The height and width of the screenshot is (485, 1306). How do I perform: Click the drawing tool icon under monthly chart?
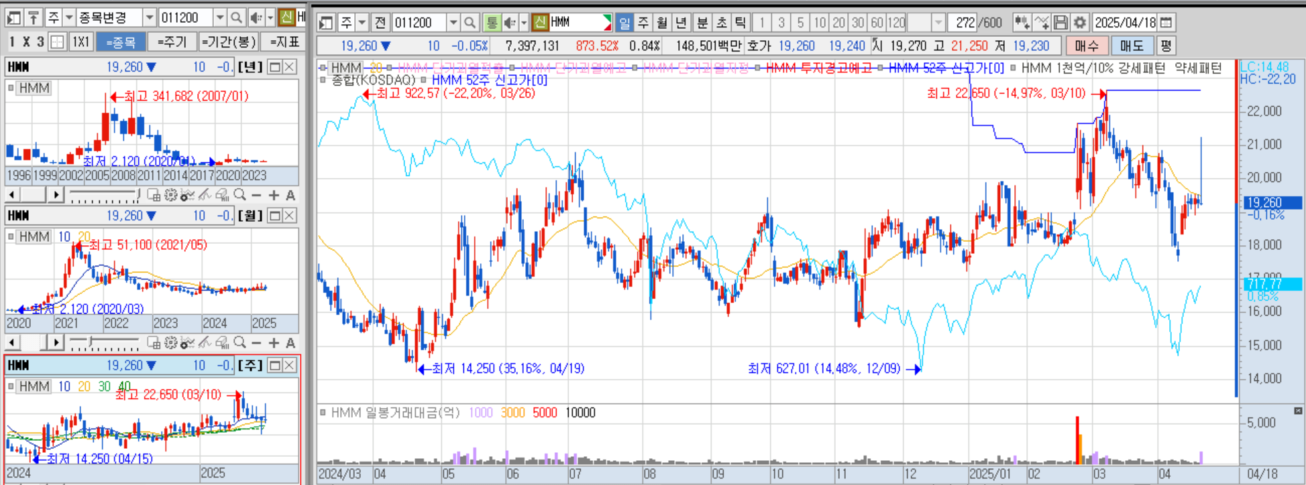205,343
